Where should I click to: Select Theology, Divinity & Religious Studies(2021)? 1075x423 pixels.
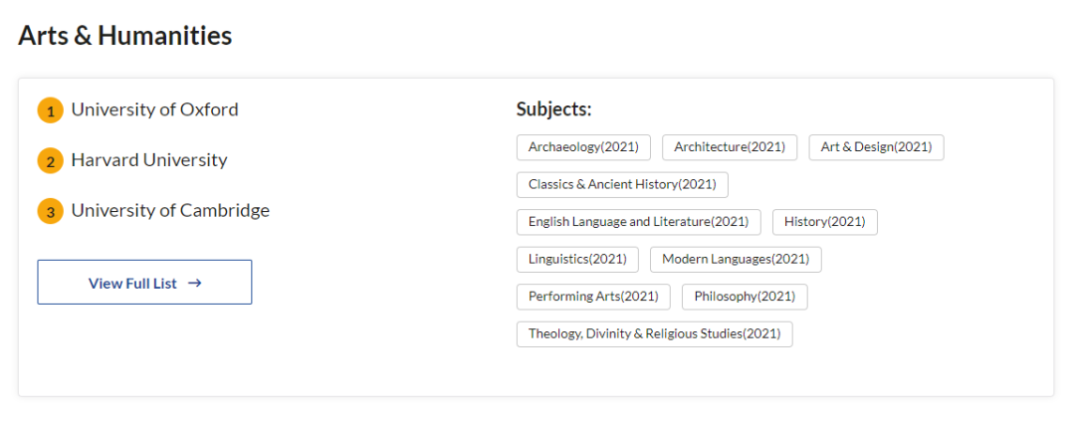coord(654,334)
